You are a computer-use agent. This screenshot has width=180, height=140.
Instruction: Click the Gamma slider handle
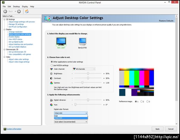(x=82, y=83)
